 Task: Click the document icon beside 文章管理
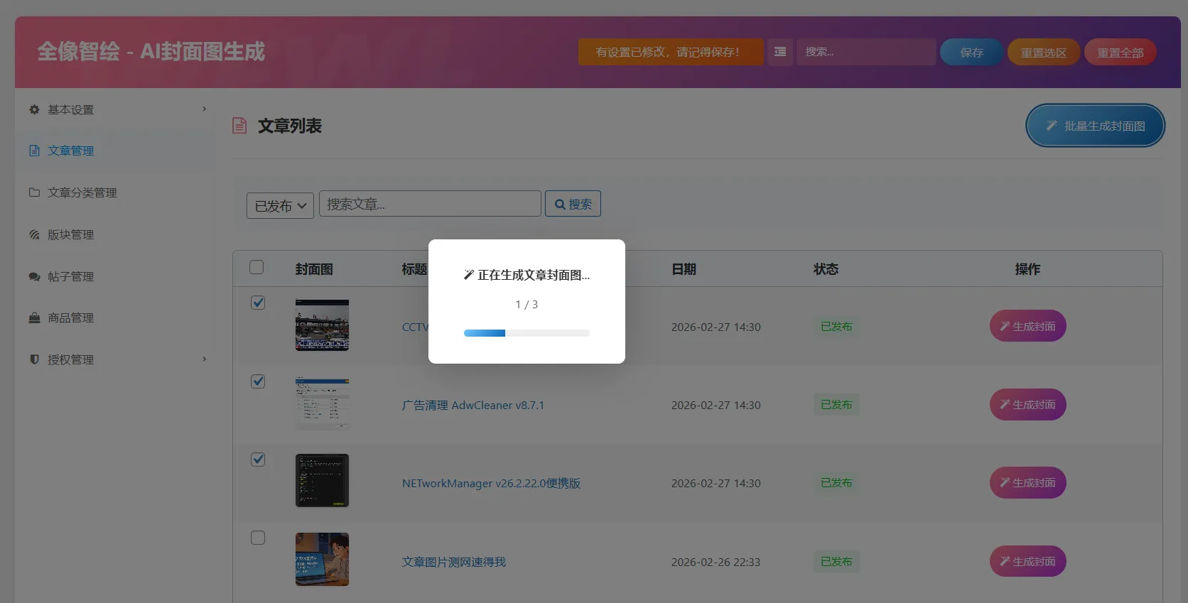34,151
